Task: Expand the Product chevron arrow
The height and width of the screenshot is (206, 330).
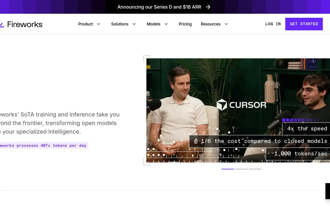Action: click(x=98, y=24)
